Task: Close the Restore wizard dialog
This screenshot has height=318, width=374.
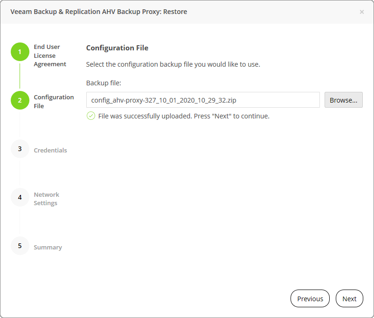Action: coord(362,12)
